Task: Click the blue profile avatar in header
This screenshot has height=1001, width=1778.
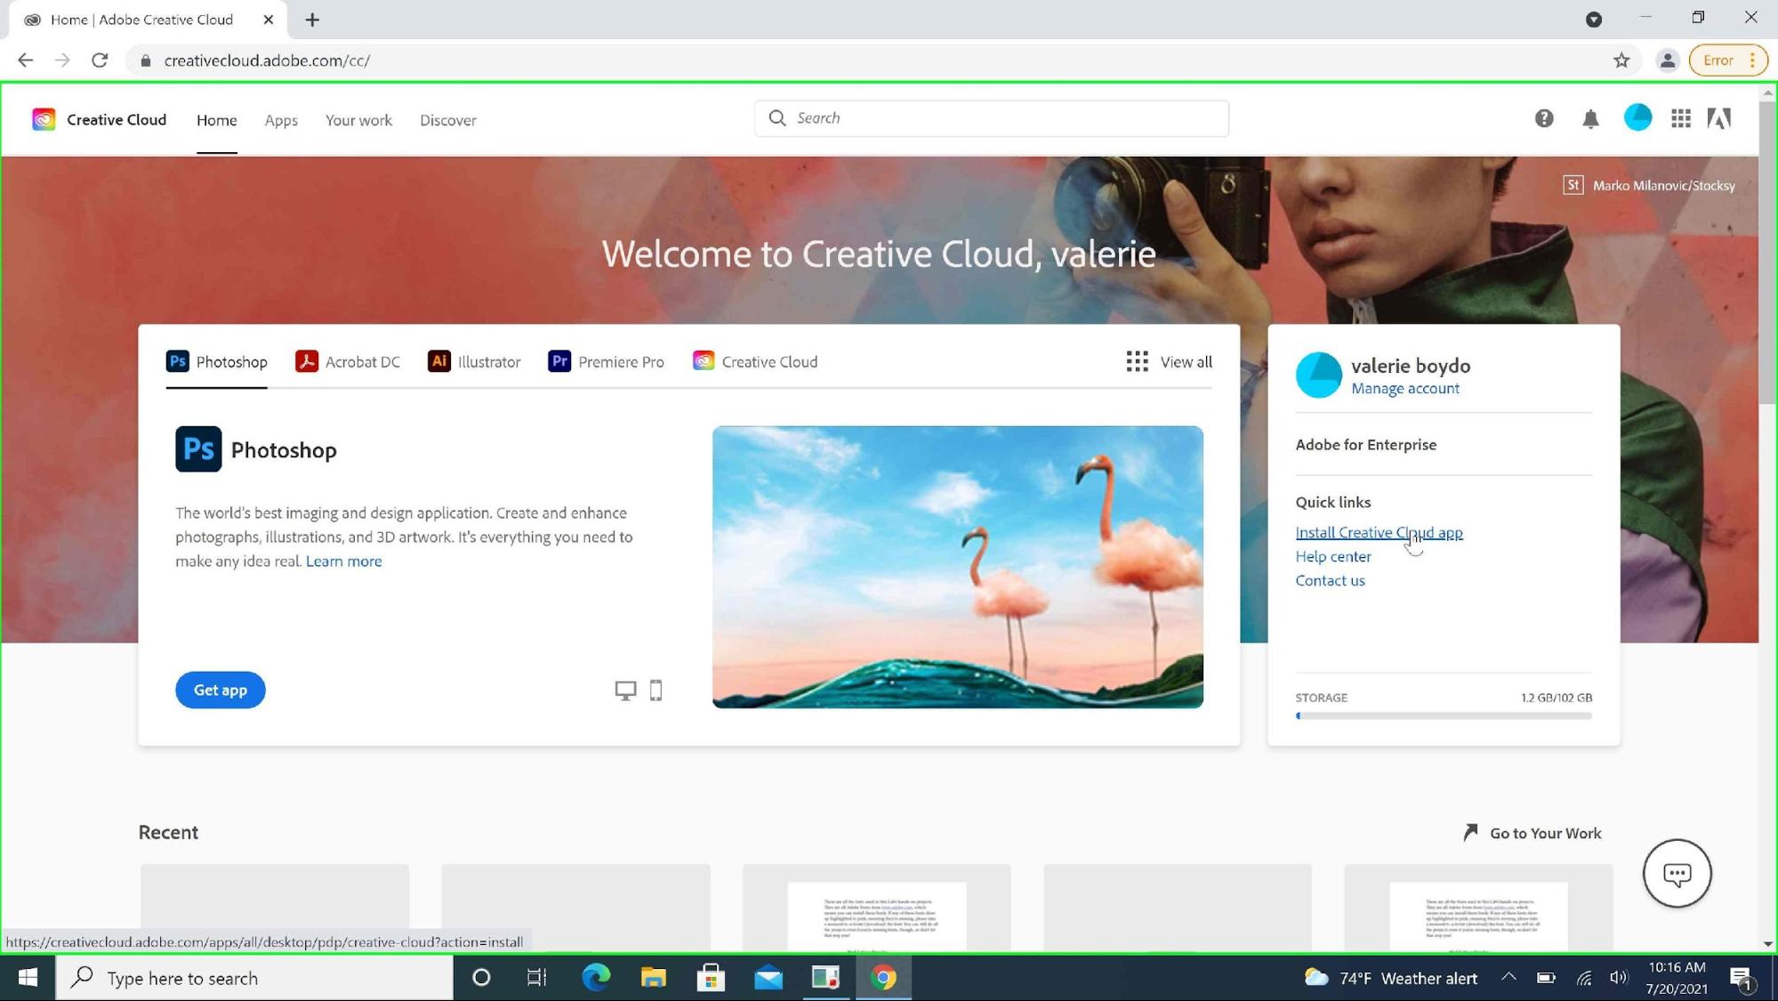Action: (x=1637, y=118)
